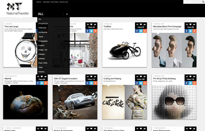The image size is (205, 131).
Task: Open the Afterlife pumpkin image
Action: coord(25,102)
